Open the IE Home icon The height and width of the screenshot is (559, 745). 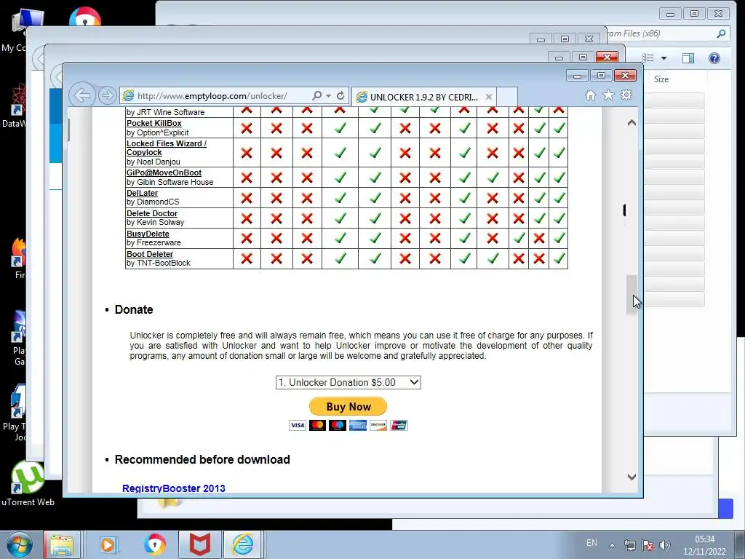click(590, 95)
